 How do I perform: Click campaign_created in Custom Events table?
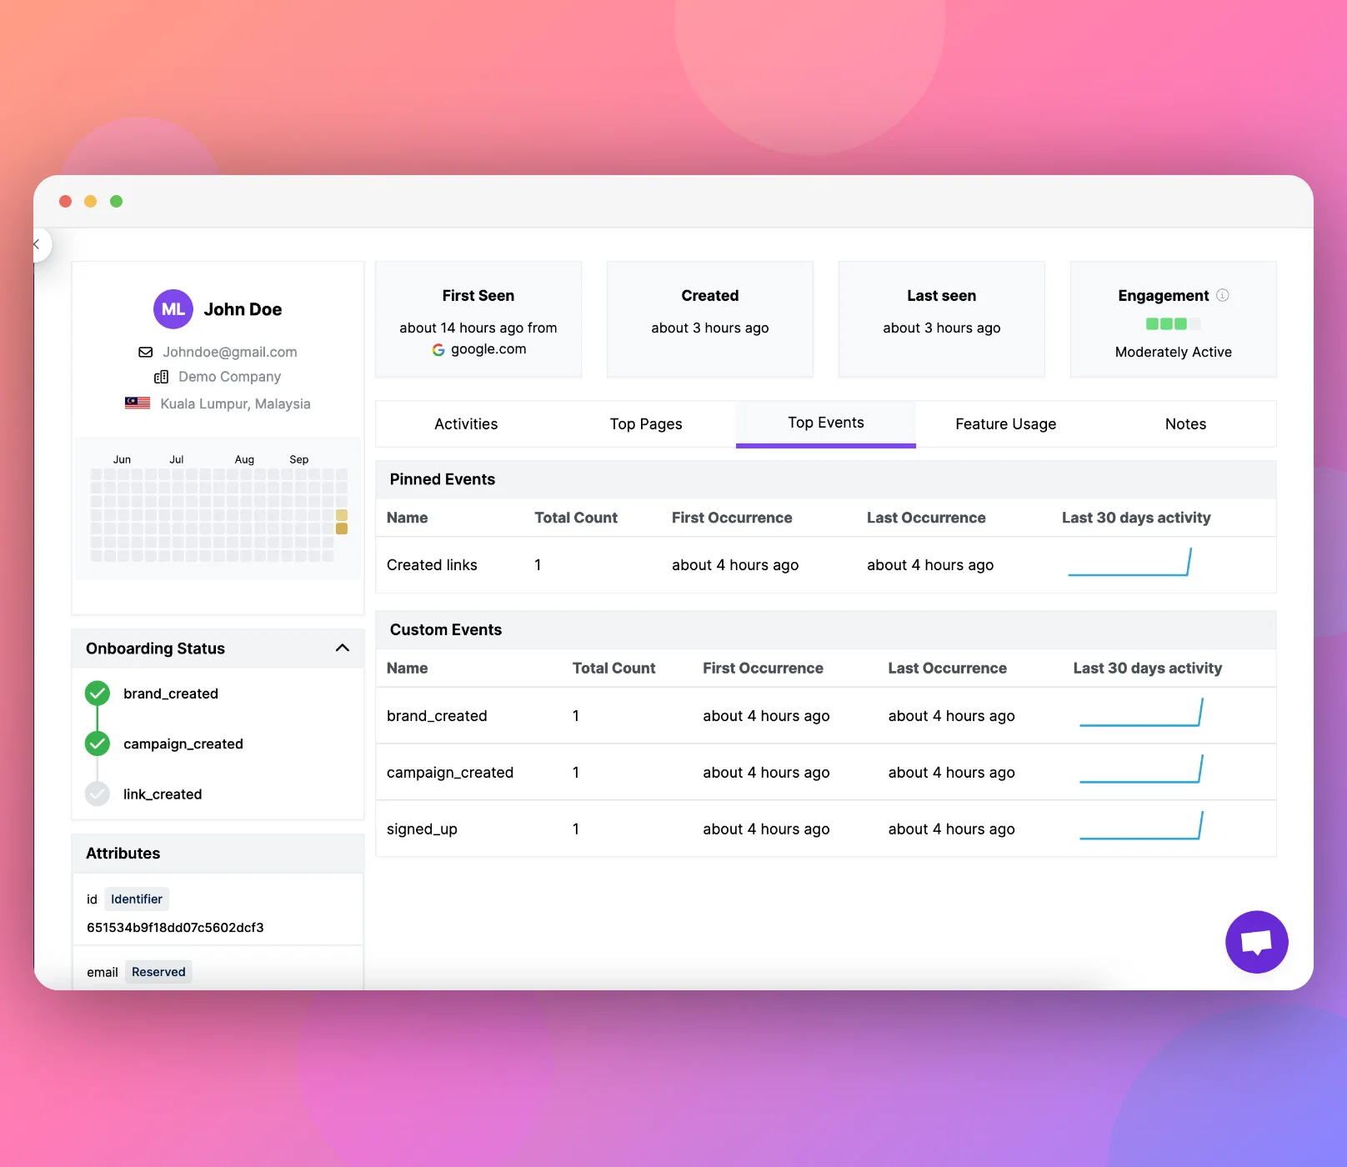pos(450,773)
